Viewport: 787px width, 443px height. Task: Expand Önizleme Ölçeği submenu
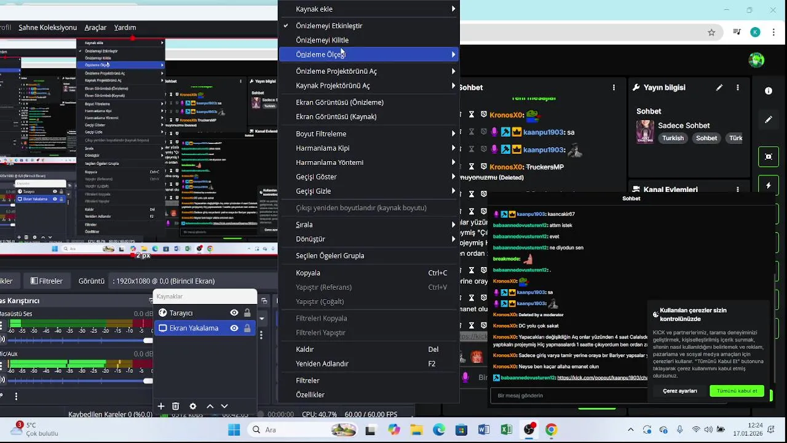click(370, 54)
